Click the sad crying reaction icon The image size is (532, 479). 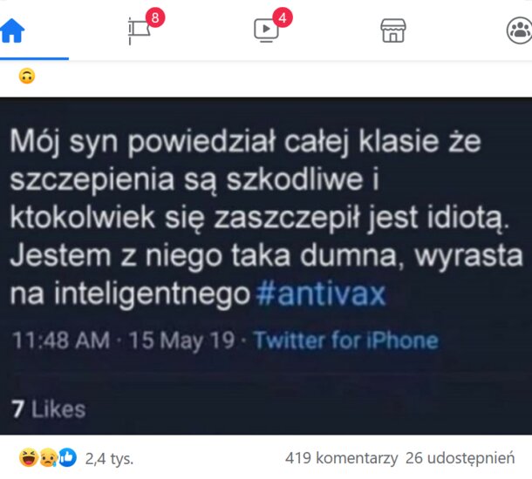pyautogui.click(x=48, y=457)
